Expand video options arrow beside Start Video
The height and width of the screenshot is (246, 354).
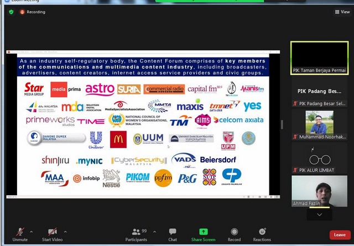[65, 232]
